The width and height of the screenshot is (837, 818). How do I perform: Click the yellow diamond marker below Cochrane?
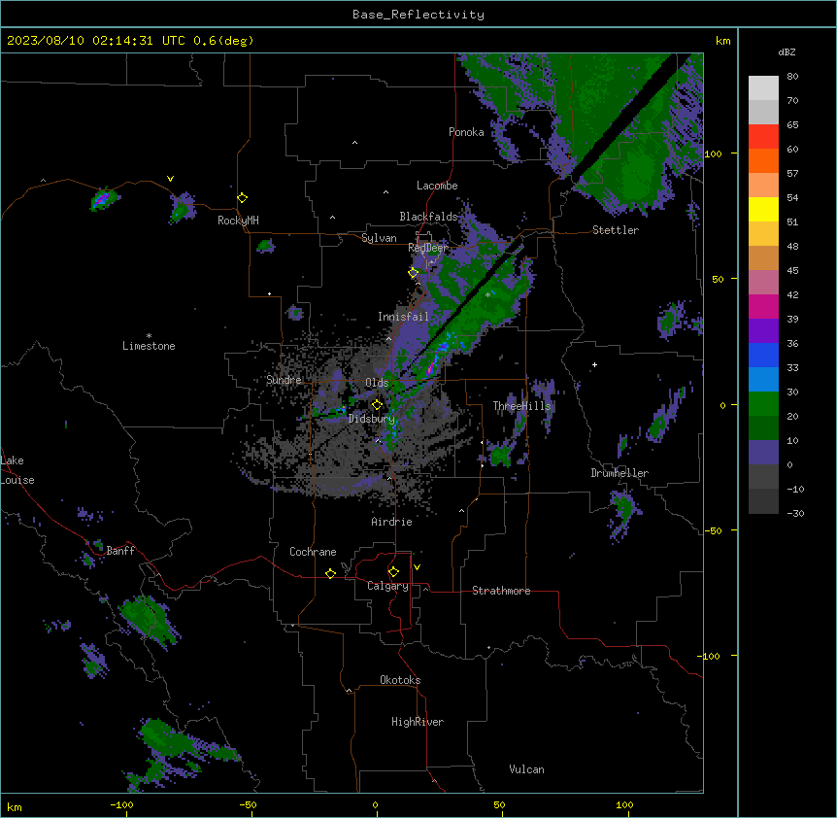(330, 573)
